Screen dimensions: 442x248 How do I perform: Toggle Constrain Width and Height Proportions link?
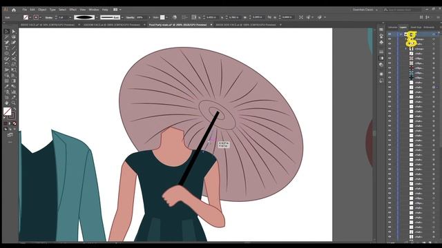[269, 17]
